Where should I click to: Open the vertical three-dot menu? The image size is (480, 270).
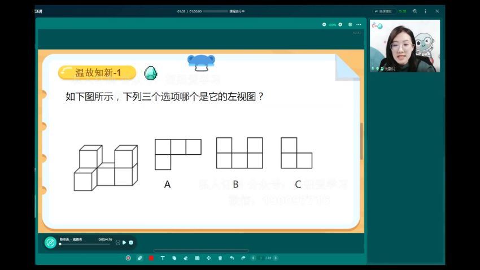pos(426,11)
